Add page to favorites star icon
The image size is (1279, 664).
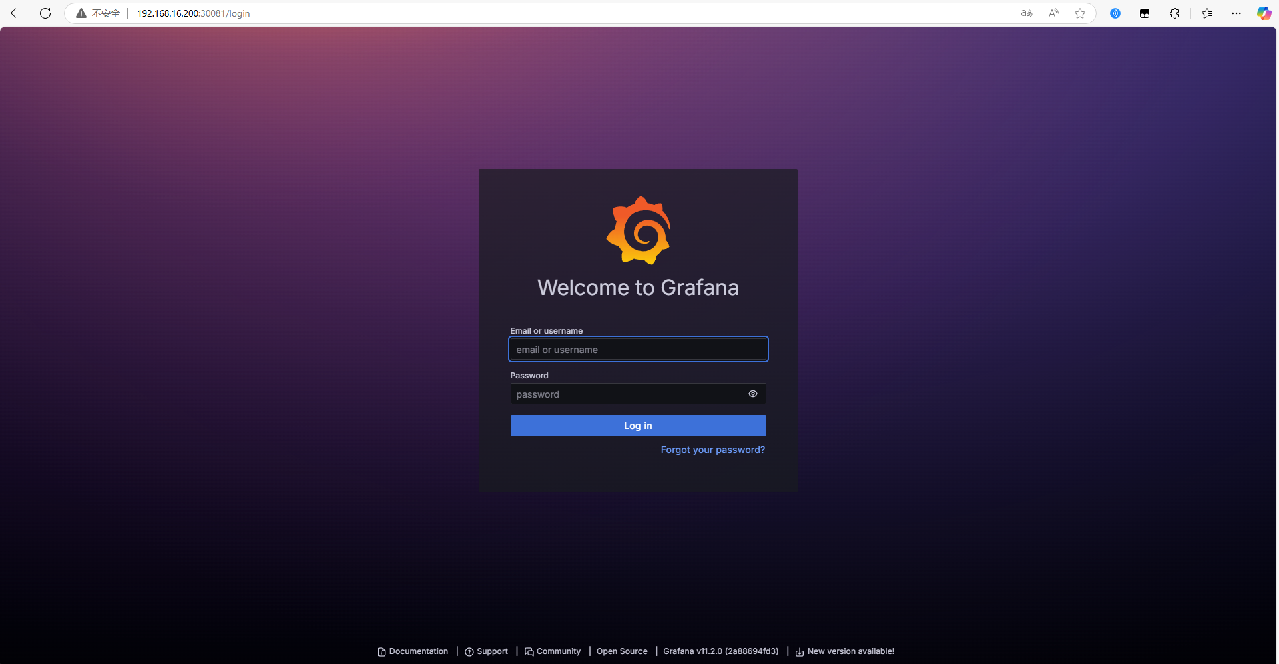coord(1080,13)
